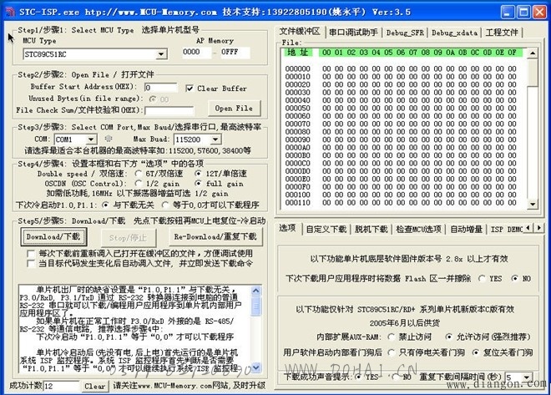Screen dimensions: 551x395
Task: Select the 6T double speed radio button
Action: 139,174
